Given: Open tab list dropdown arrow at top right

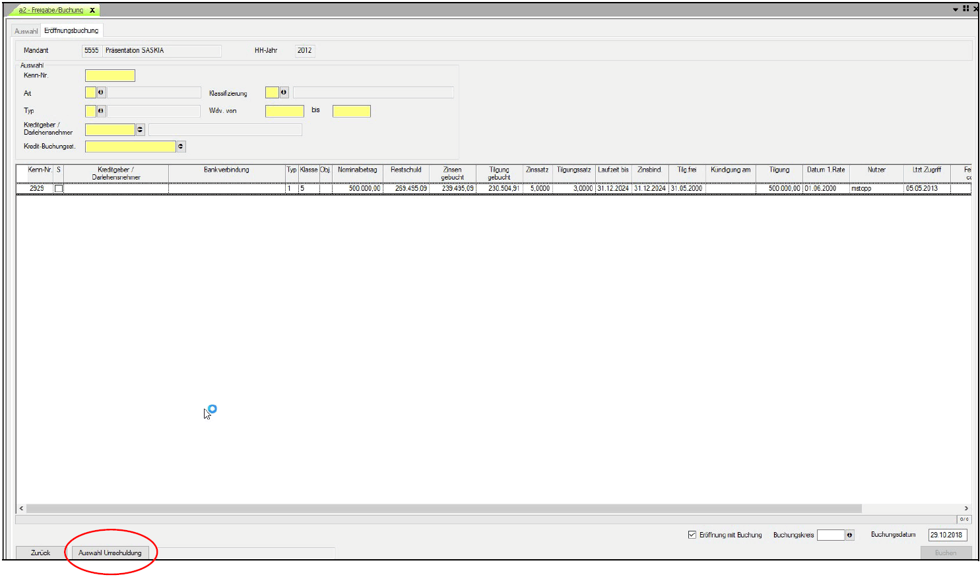Looking at the screenshot, I should point(956,9).
